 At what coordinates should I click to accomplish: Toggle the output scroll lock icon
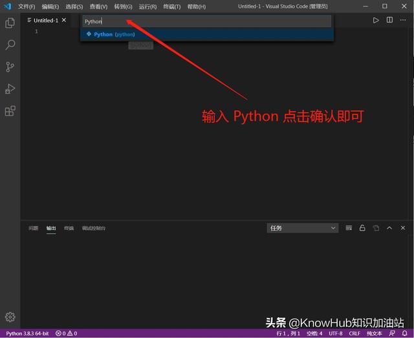click(362, 228)
